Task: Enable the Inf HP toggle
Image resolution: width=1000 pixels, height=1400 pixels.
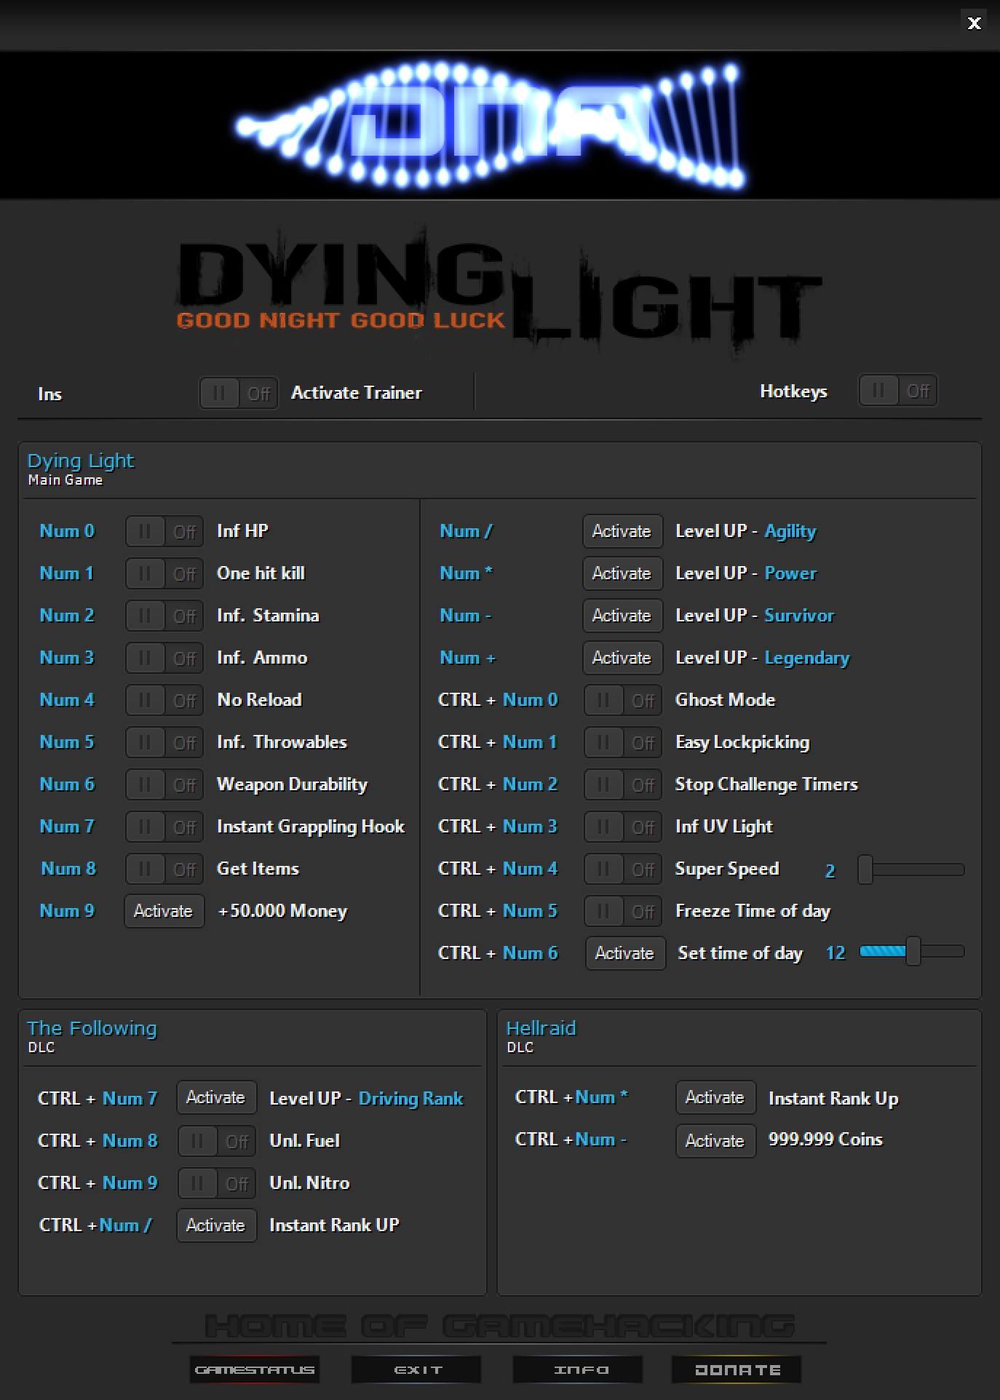Action: pos(164,532)
